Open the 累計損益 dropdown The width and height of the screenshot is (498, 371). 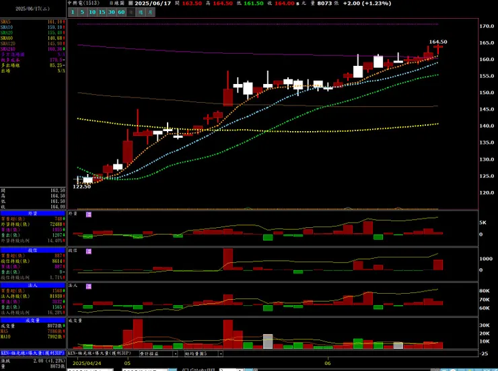[x=158, y=354]
